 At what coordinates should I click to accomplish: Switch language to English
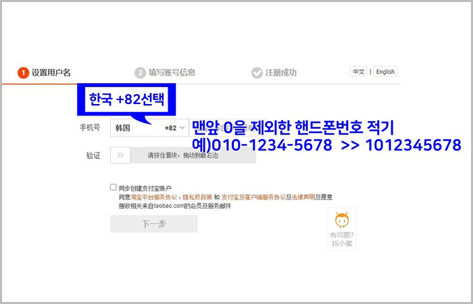385,72
